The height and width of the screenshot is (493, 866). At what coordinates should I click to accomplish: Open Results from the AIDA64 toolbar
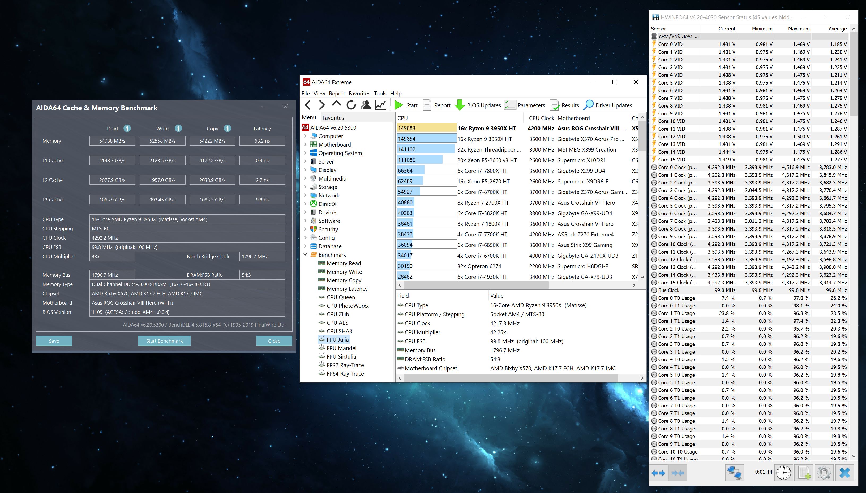(565, 105)
